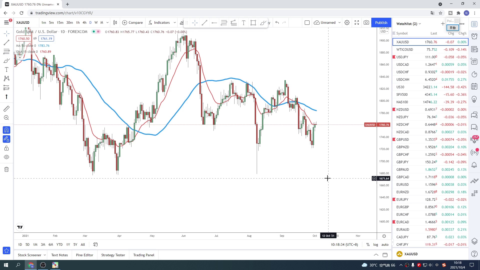This screenshot has height=270, width=480.
Task: Remove drawings with trash icon
Action: [x=6, y=169]
